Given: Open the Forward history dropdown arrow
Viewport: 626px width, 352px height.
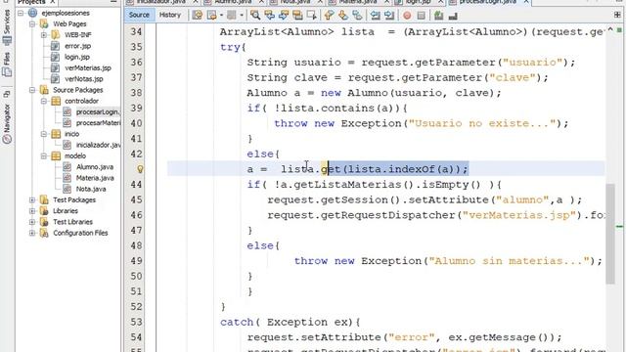Looking at the screenshot, I should click(242, 16).
